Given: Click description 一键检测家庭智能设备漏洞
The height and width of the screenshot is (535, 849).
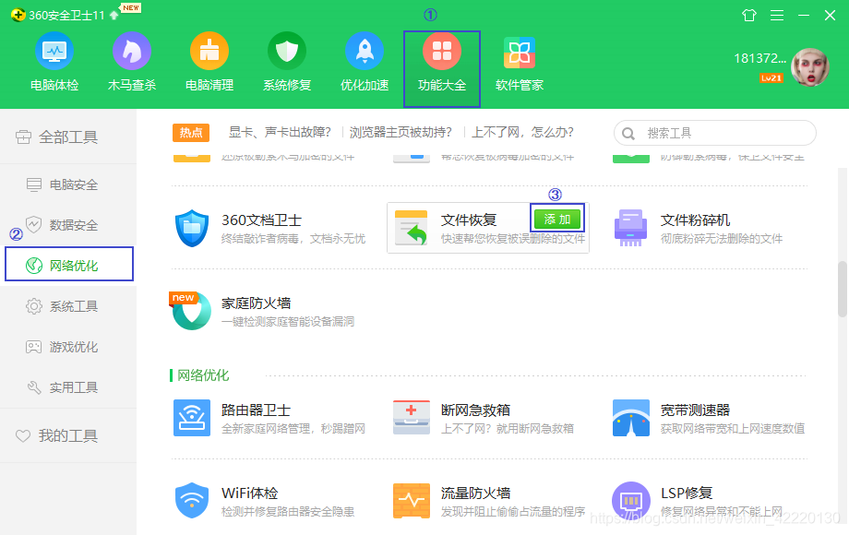Looking at the screenshot, I should pyautogui.click(x=288, y=321).
